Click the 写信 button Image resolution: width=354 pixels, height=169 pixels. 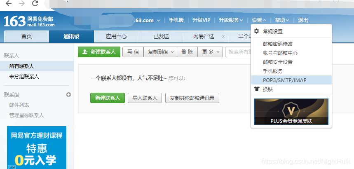(133, 52)
